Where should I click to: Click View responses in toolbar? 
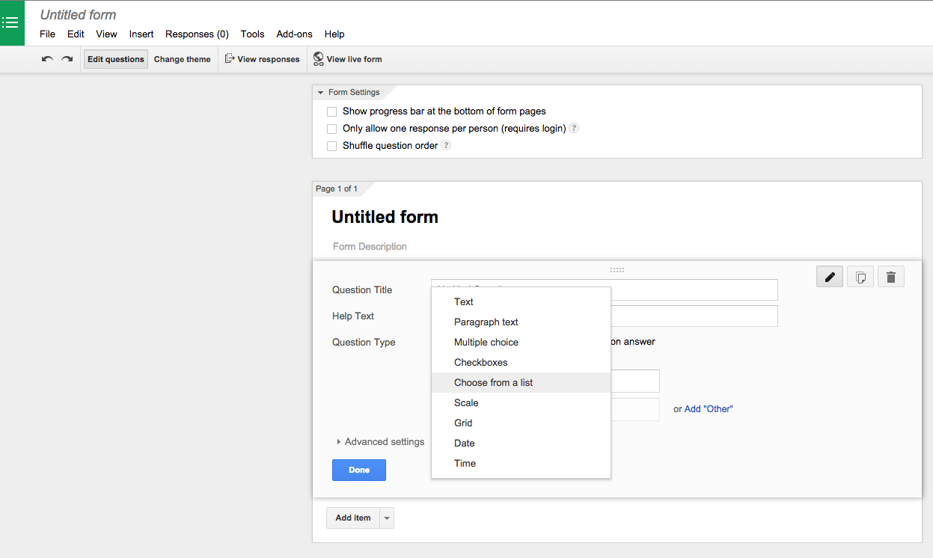[x=263, y=59]
